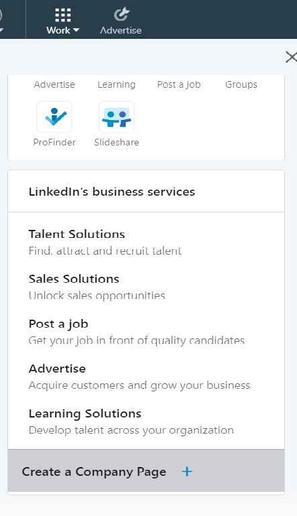The width and height of the screenshot is (297, 516).
Task: Open the Groups product label
Action: (x=241, y=84)
